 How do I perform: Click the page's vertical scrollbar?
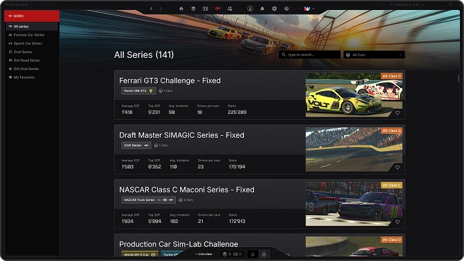pos(459,79)
